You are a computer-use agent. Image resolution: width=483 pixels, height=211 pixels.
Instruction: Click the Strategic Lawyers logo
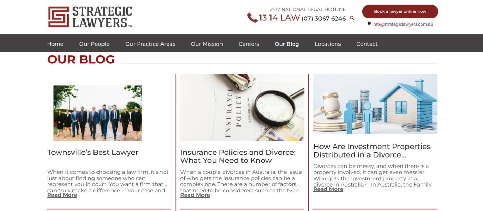pyautogui.click(x=90, y=17)
